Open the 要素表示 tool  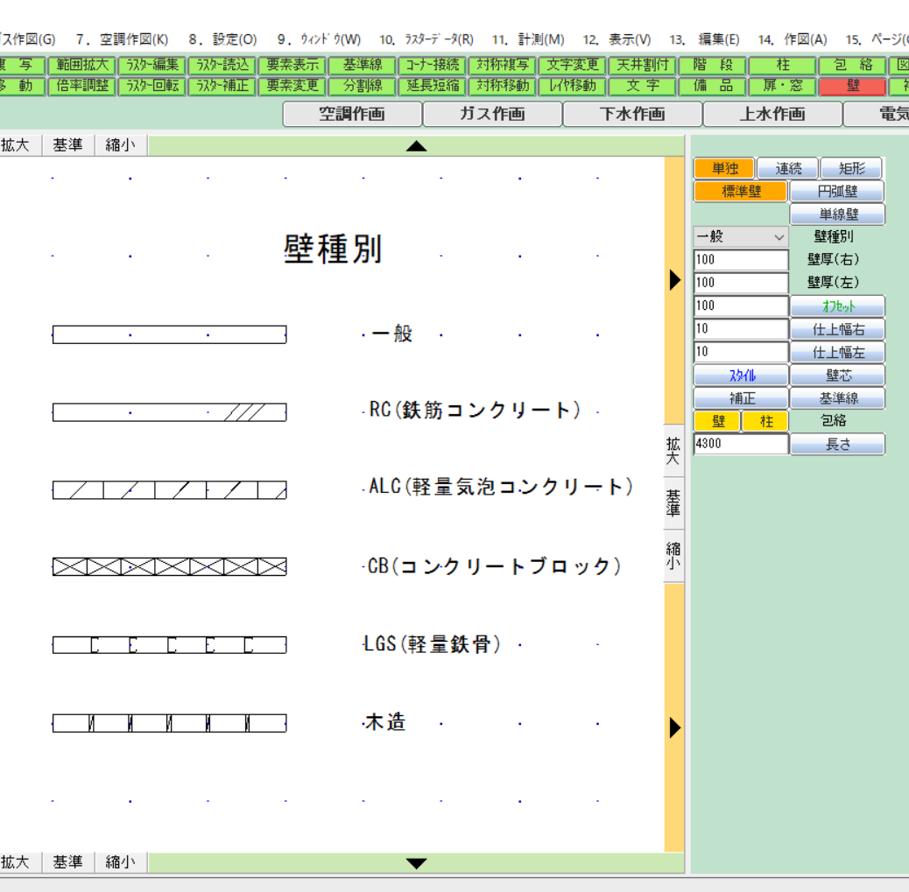tap(292, 65)
